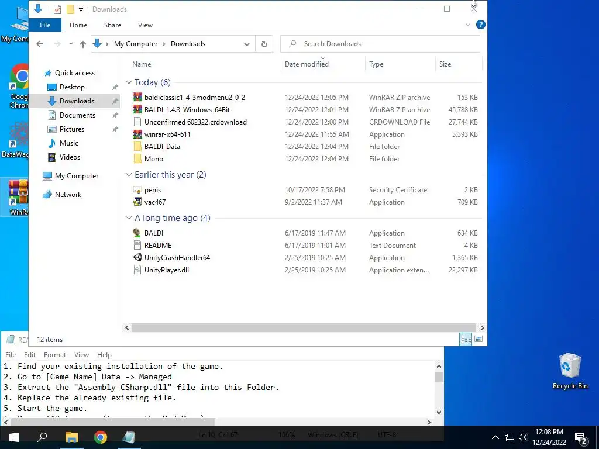Open Notepad's Edit menu

pyautogui.click(x=29, y=355)
